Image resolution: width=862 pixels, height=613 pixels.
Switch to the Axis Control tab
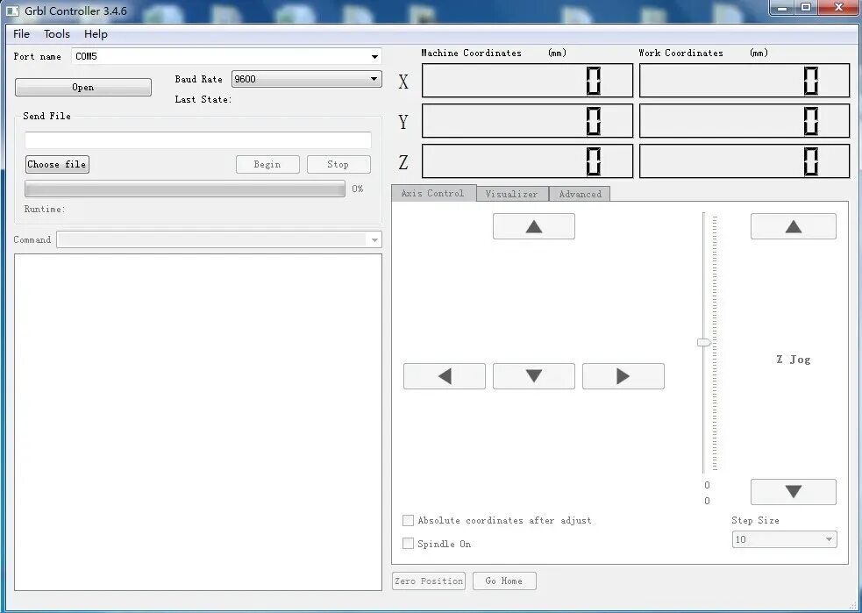(433, 194)
